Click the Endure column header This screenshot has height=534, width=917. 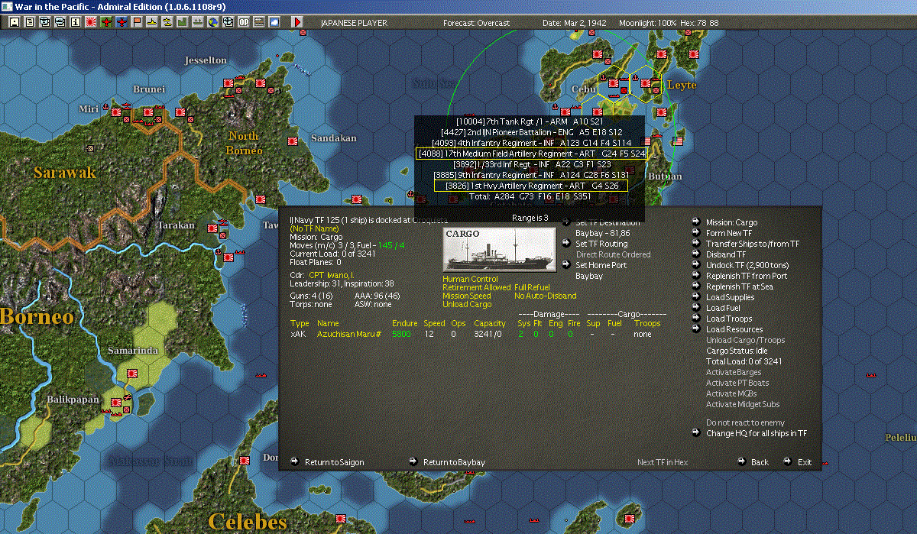(405, 323)
